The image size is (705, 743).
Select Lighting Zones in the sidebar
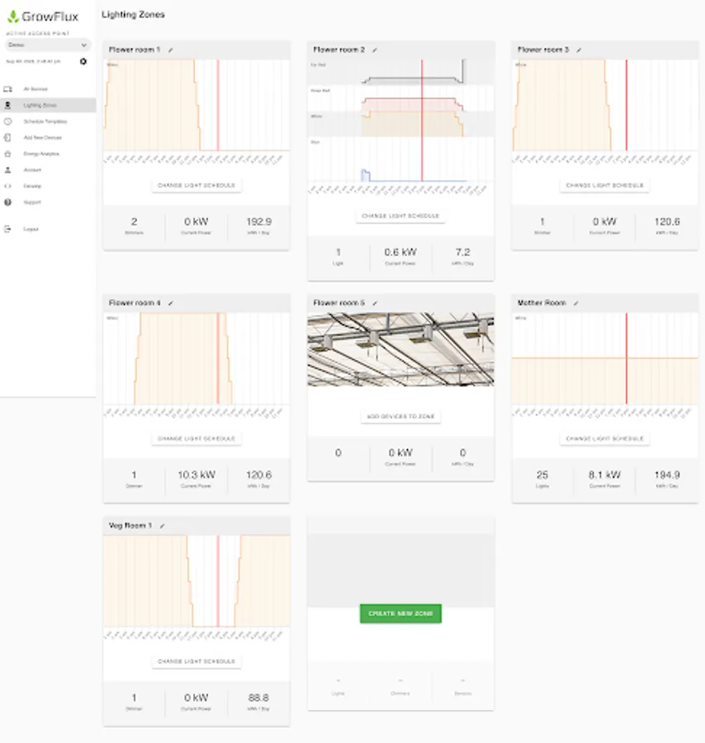pos(48,105)
